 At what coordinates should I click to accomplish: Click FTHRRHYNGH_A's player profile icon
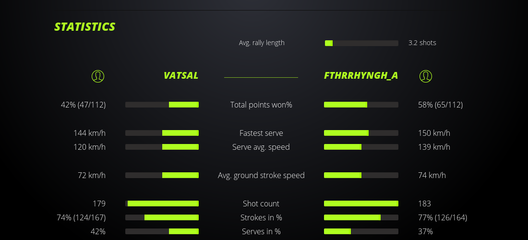click(x=426, y=76)
